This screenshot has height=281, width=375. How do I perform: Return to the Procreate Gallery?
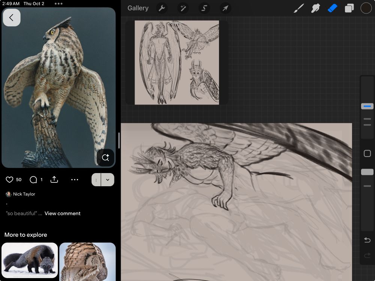point(138,8)
